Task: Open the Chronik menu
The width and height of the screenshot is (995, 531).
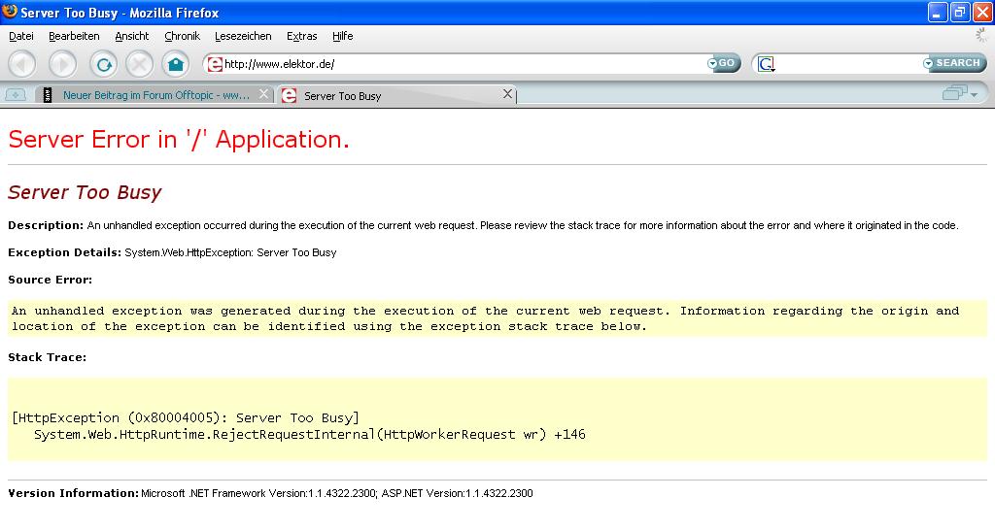Action: tap(182, 36)
